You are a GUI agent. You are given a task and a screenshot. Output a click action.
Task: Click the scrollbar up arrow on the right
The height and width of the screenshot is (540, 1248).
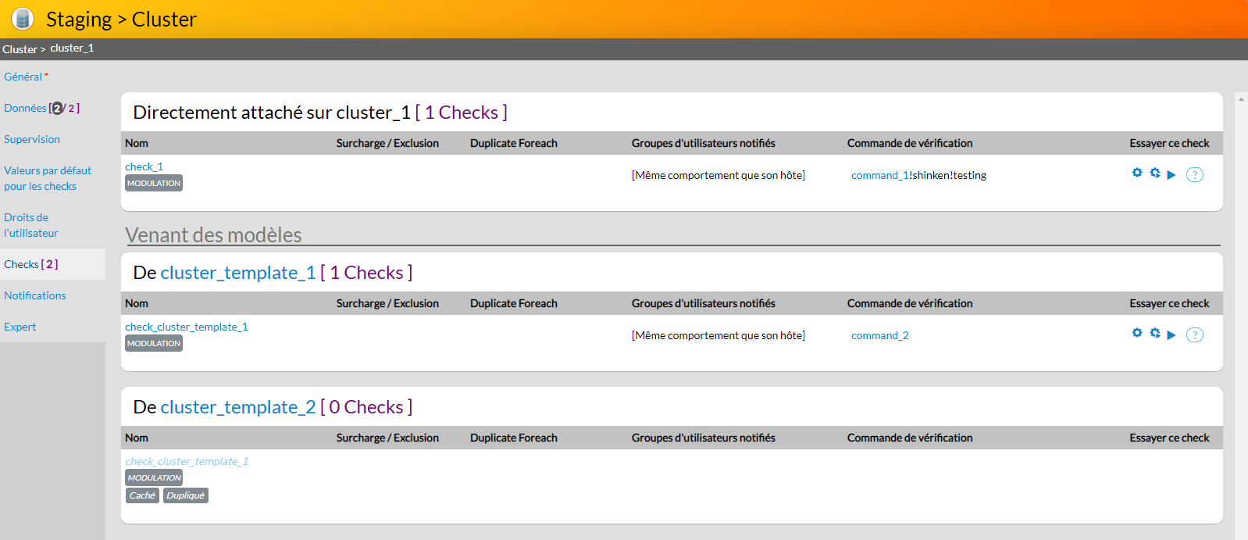point(1241,99)
